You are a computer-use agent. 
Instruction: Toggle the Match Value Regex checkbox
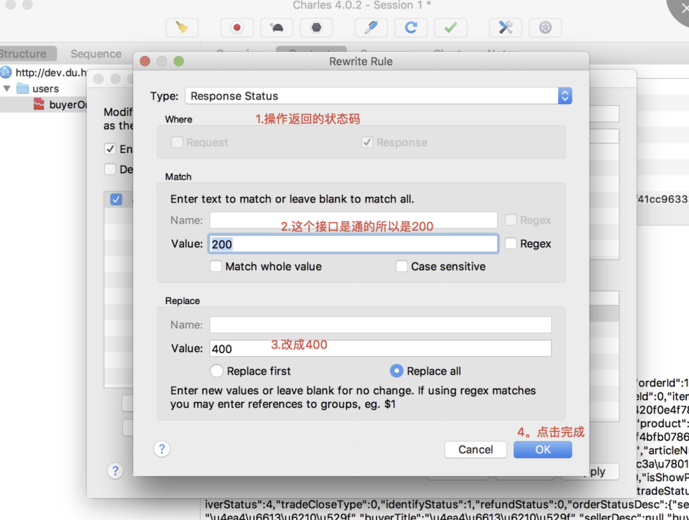click(510, 244)
